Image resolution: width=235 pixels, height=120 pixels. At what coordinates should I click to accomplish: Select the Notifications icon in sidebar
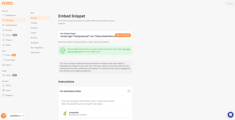[4, 25]
